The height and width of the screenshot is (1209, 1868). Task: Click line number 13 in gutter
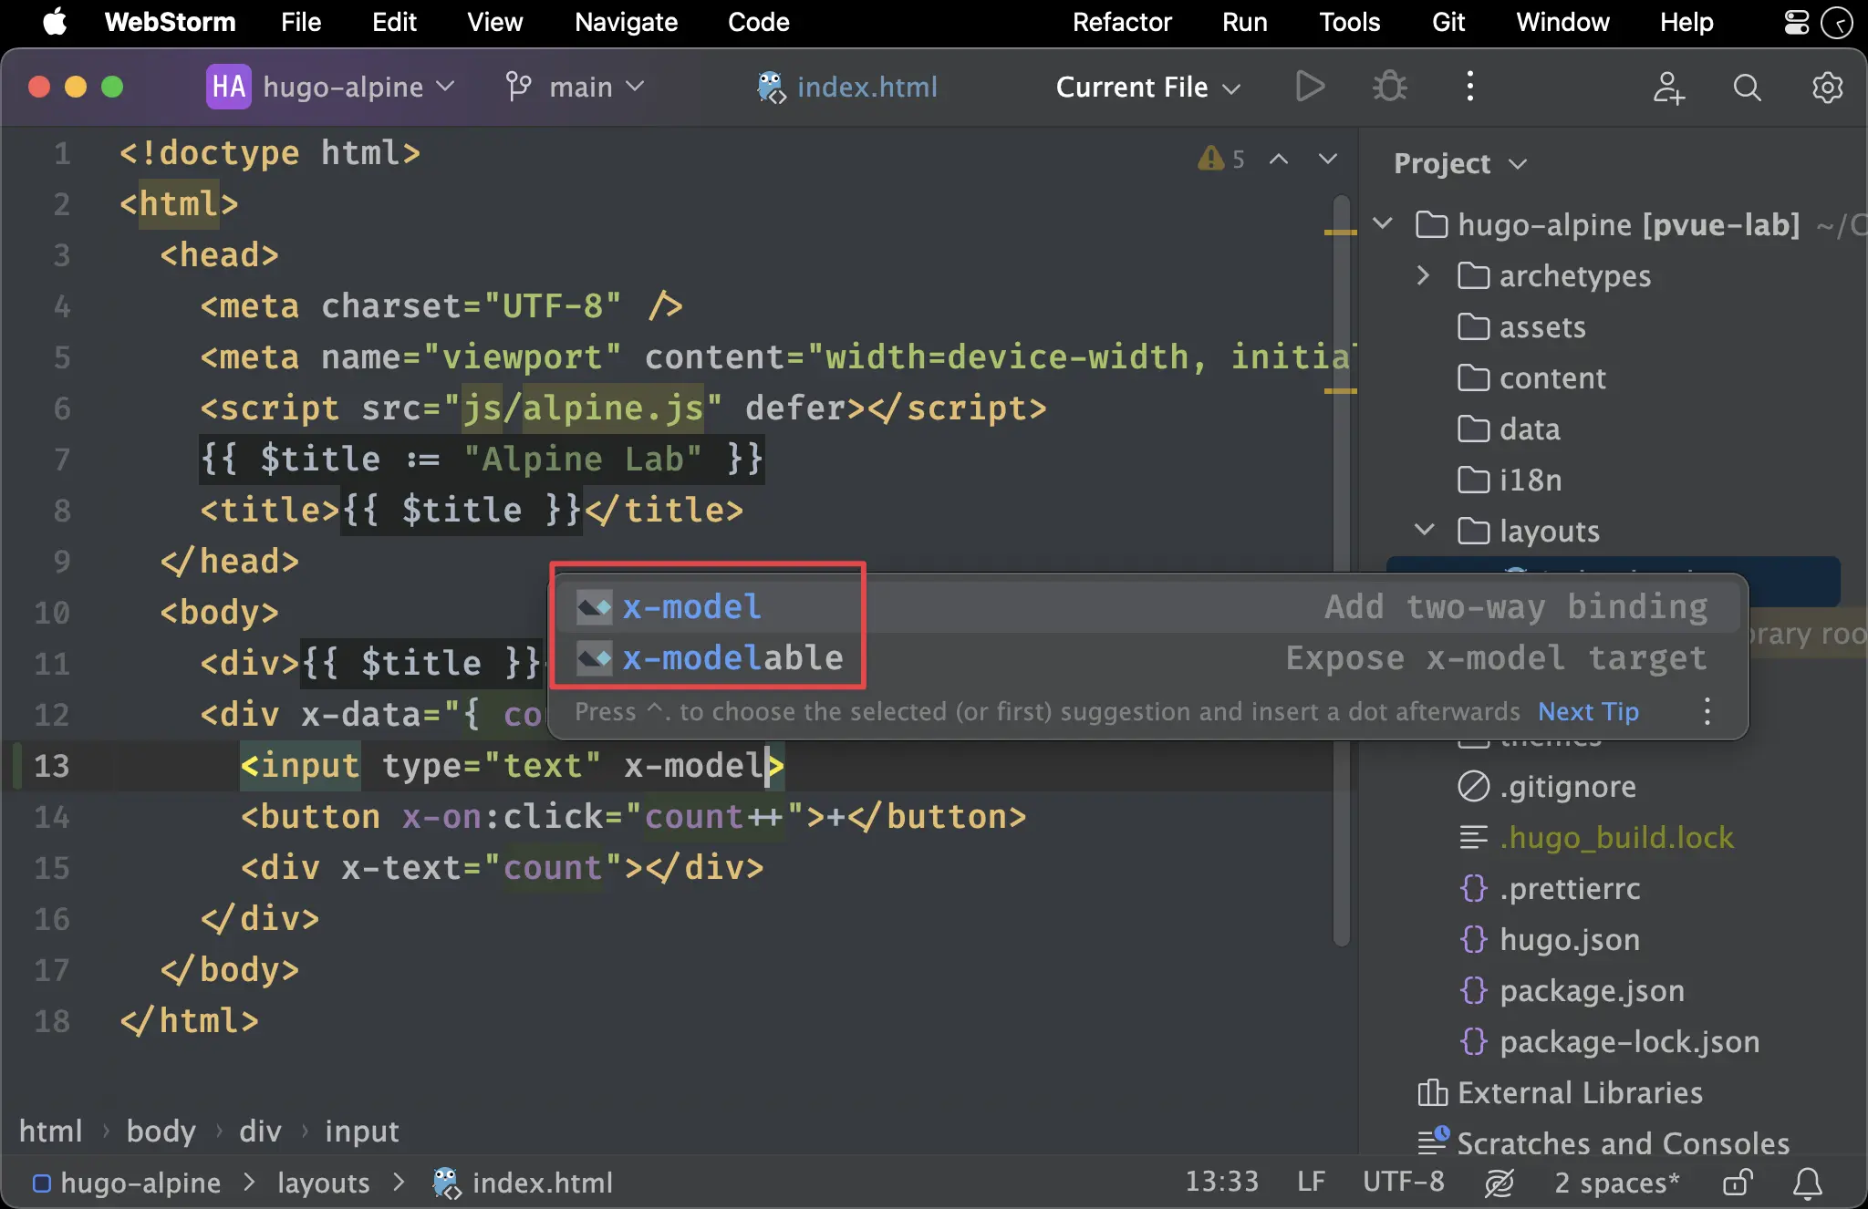[x=51, y=766]
